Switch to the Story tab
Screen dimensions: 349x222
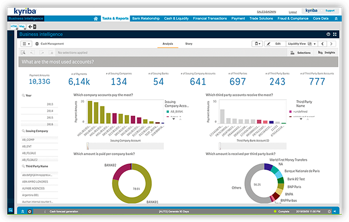[x=188, y=43]
